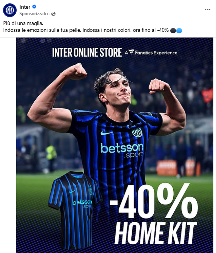Click the blue circle emoji in caption

179,31
